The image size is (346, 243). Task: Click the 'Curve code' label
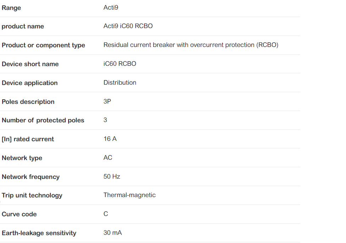[x=19, y=215]
